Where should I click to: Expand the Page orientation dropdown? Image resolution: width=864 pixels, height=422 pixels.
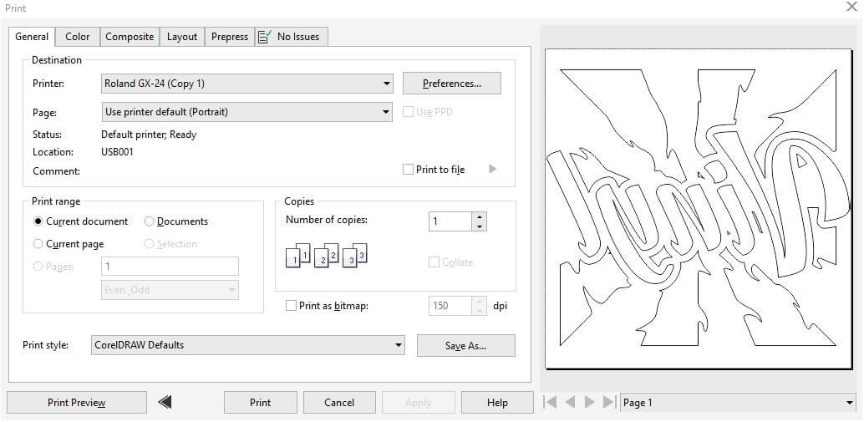(x=386, y=112)
